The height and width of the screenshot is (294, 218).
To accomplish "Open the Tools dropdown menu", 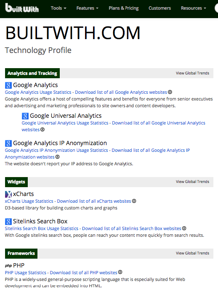I will (x=58, y=8).
